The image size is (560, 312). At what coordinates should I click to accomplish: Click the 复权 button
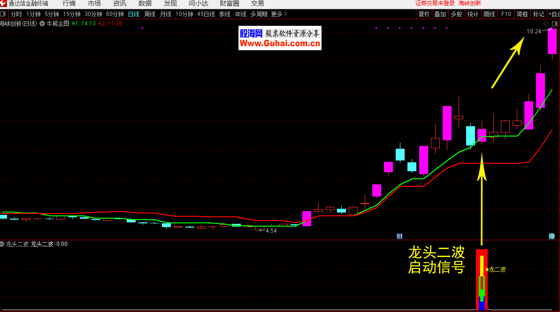pyautogui.click(x=424, y=14)
